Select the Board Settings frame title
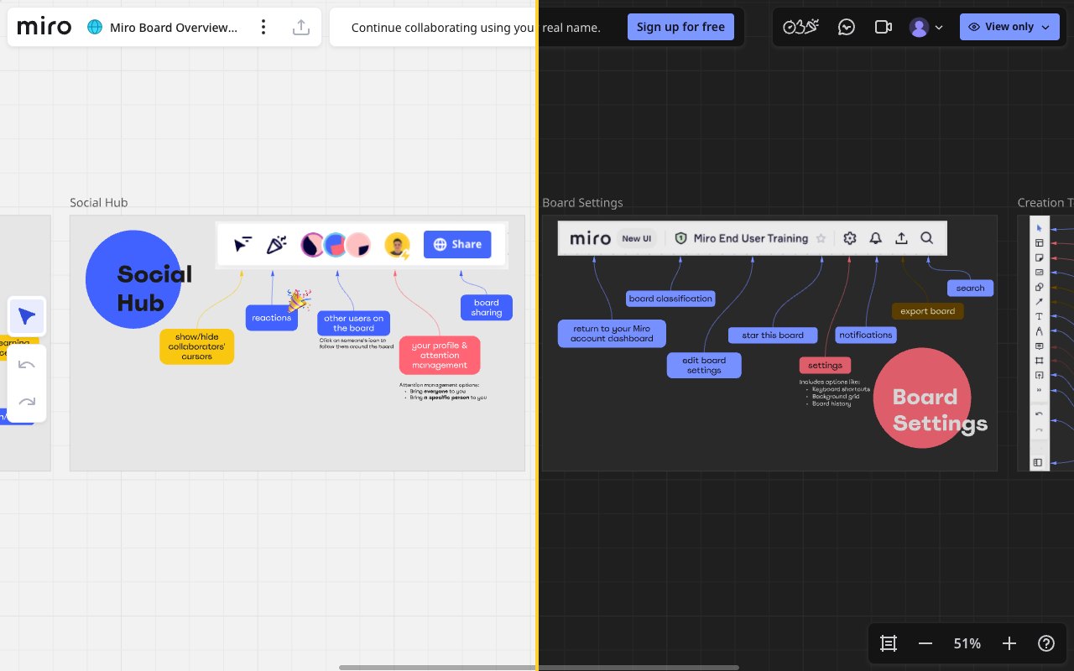The image size is (1074, 671). click(x=582, y=202)
